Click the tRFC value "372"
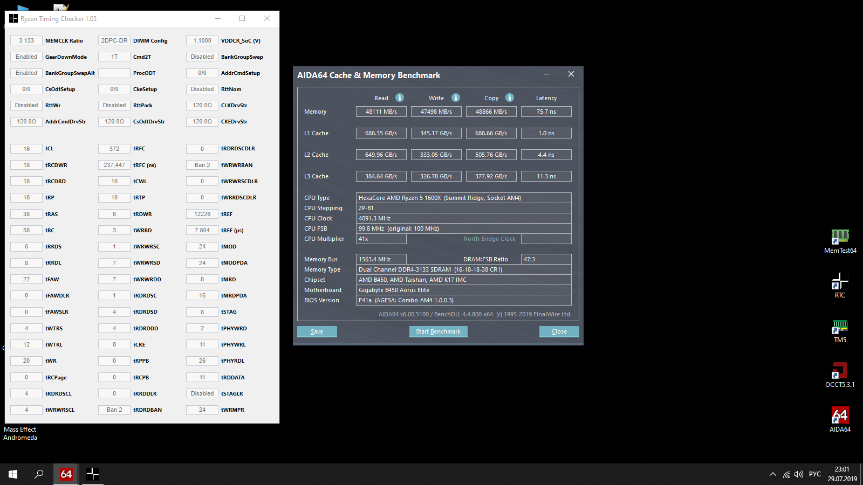The height and width of the screenshot is (485, 863). pyautogui.click(x=114, y=149)
